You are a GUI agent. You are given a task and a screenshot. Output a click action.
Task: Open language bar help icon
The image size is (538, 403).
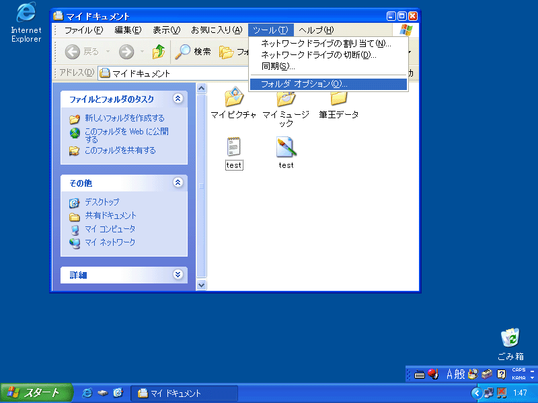pyautogui.click(x=501, y=374)
